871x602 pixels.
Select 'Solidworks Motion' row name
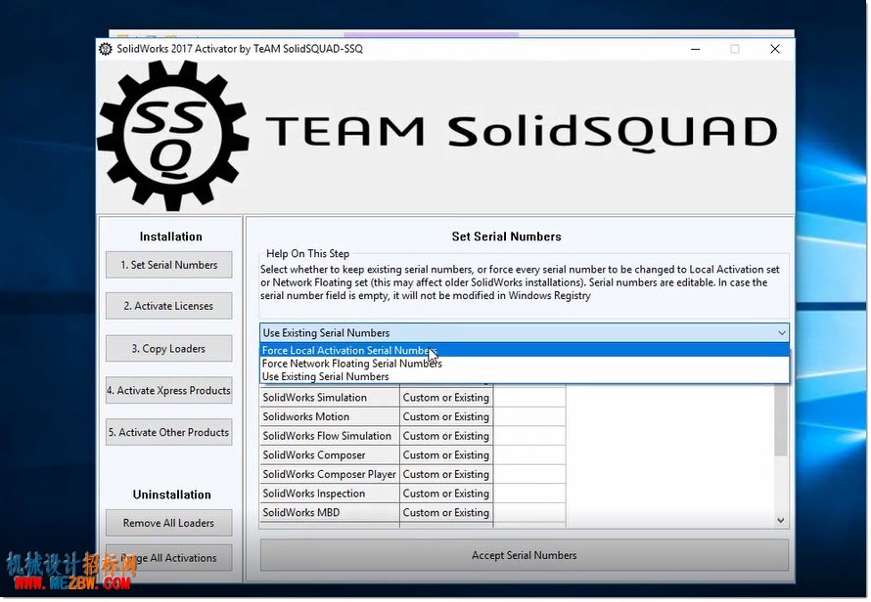pos(330,417)
